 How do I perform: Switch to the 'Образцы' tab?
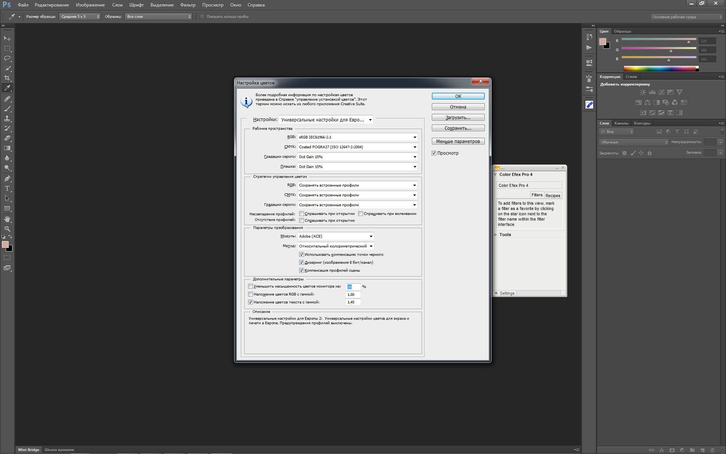(622, 31)
